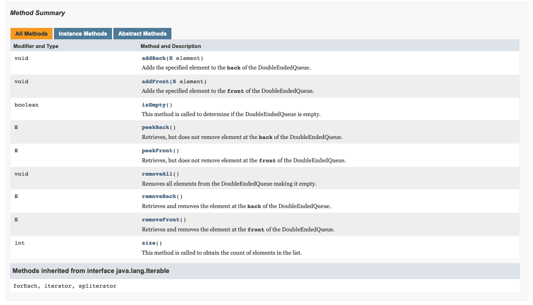This screenshot has height=305, width=533.
Task: Switch to the Abstract Methods tab
Action: (x=142, y=33)
